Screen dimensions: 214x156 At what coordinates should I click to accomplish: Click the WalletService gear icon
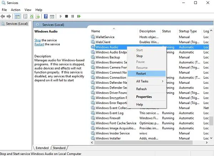click(93, 37)
